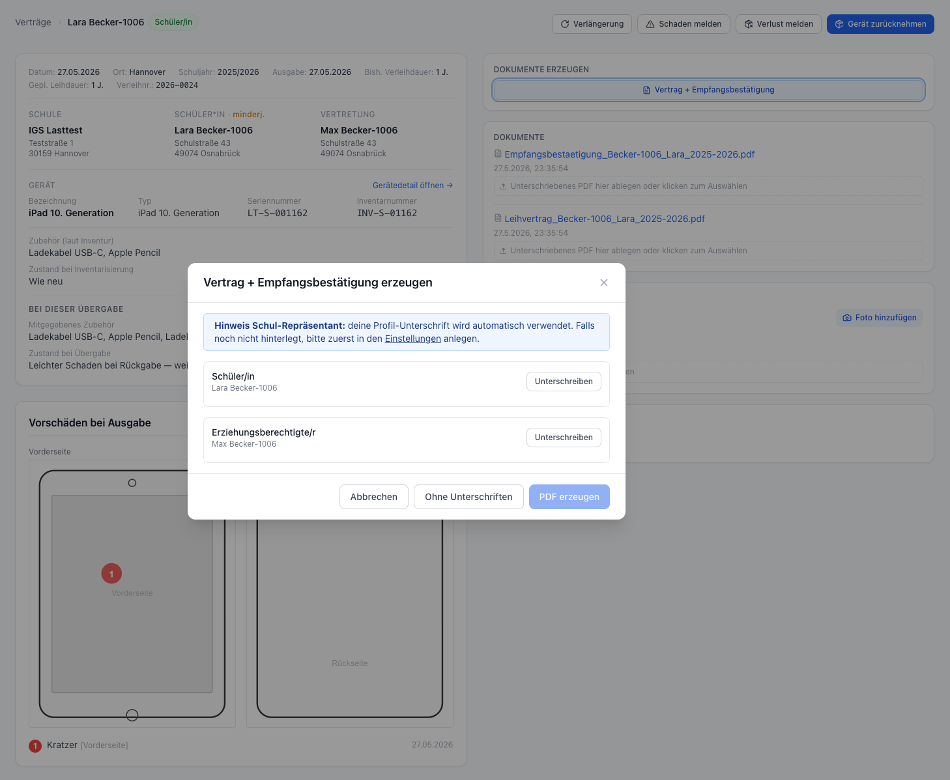Click the Abbrechen button
Screen dimensions: 950x780
374,497
